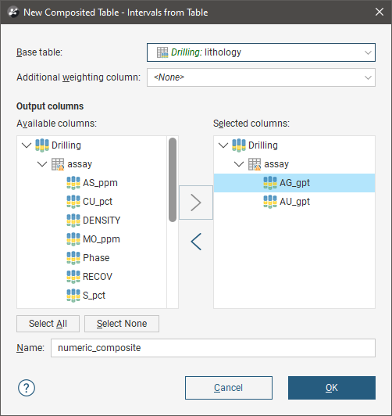Click the highlighted AG_gpt column
Viewport: 392px width, 416px height.
click(x=294, y=183)
